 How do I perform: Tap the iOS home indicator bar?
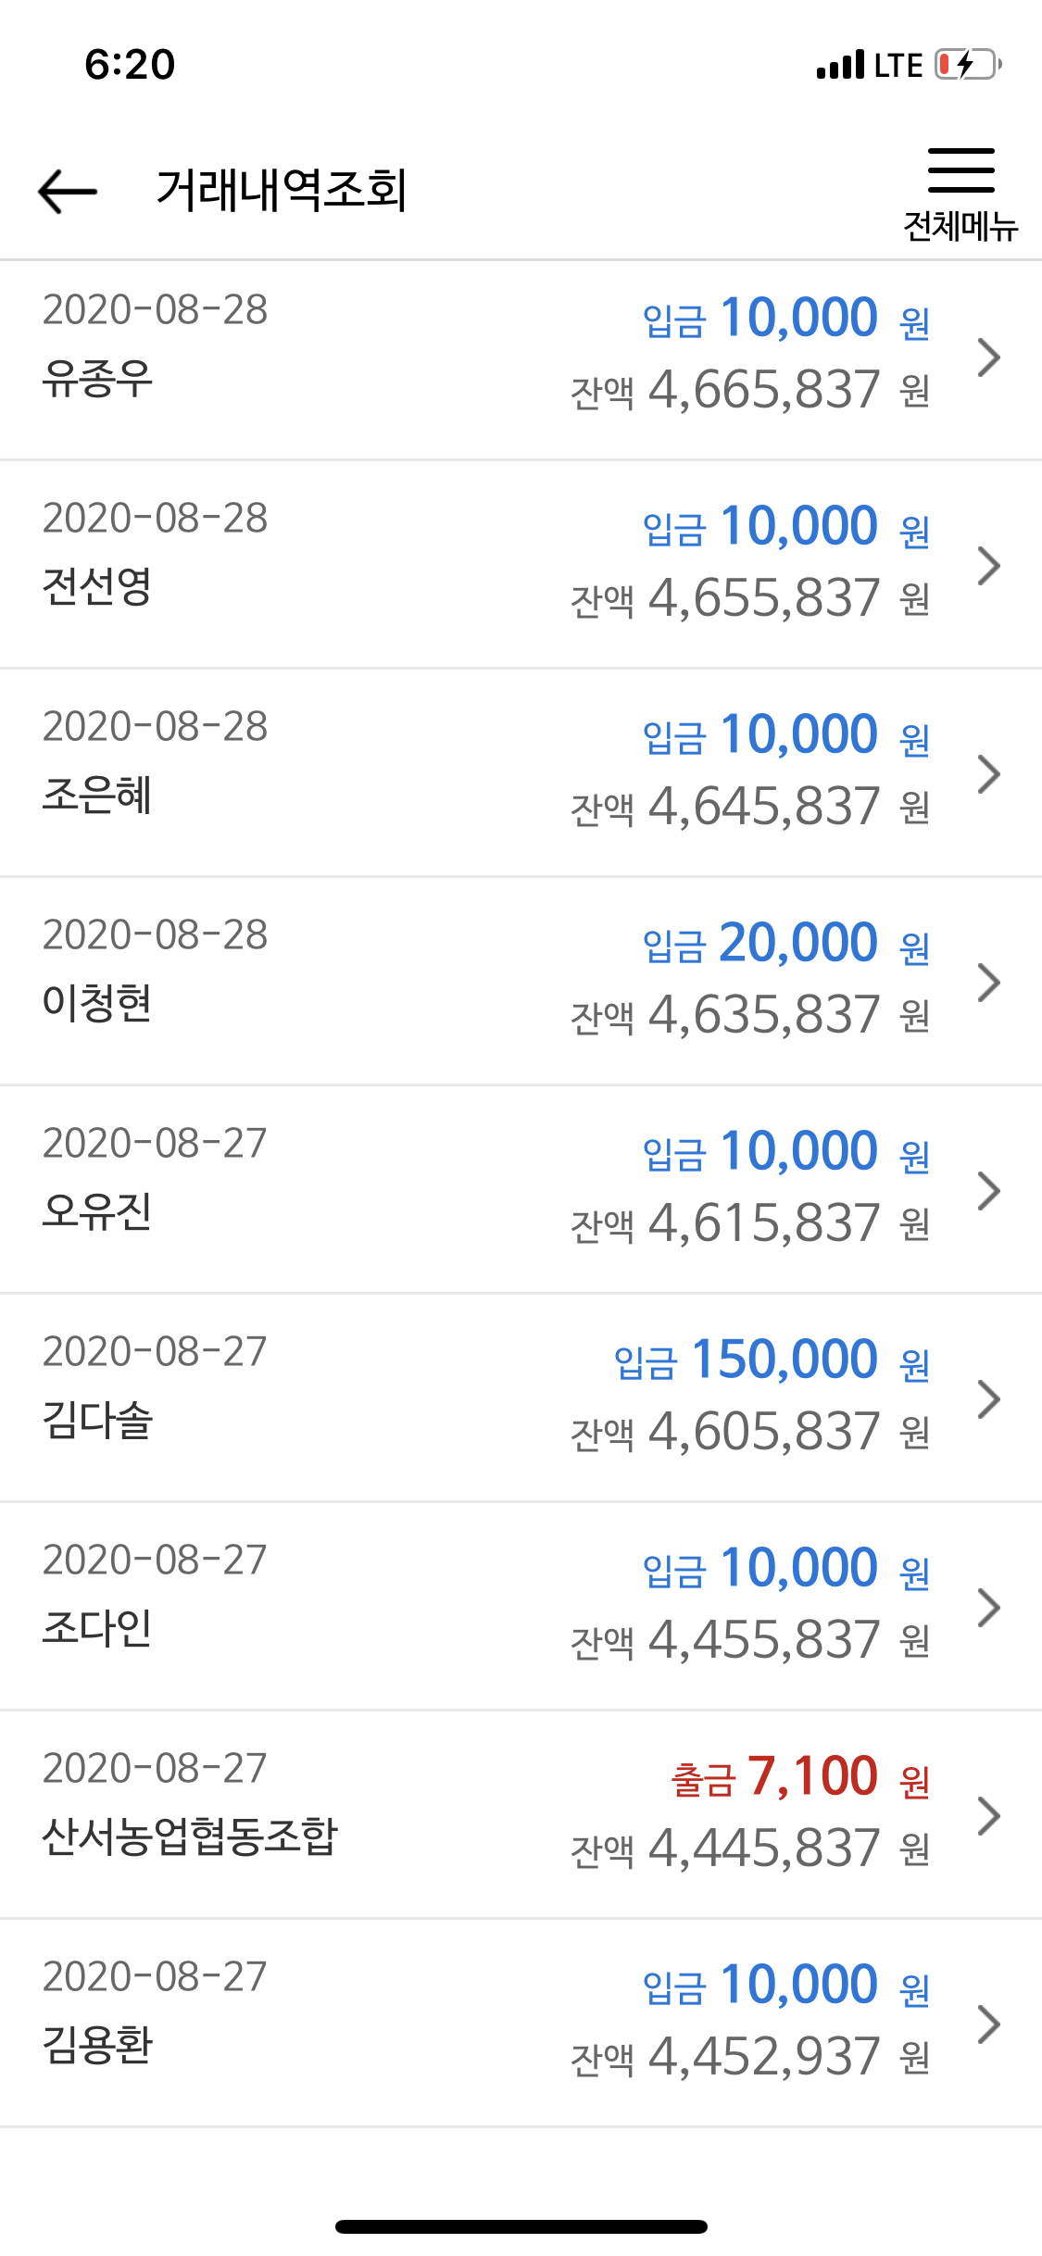coord(521,2226)
